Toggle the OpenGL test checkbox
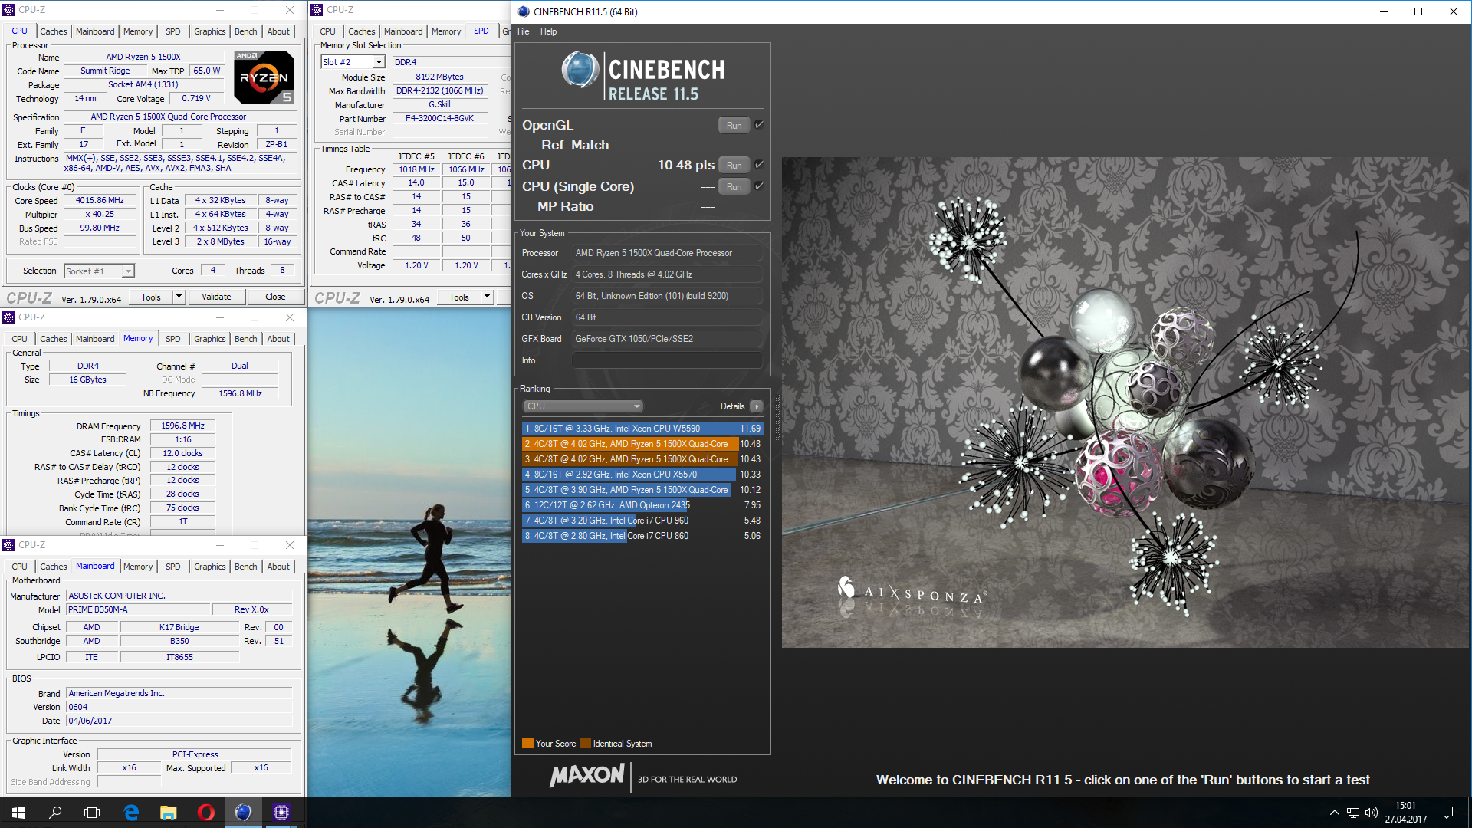This screenshot has width=1472, height=828. click(x=759, y=125)
